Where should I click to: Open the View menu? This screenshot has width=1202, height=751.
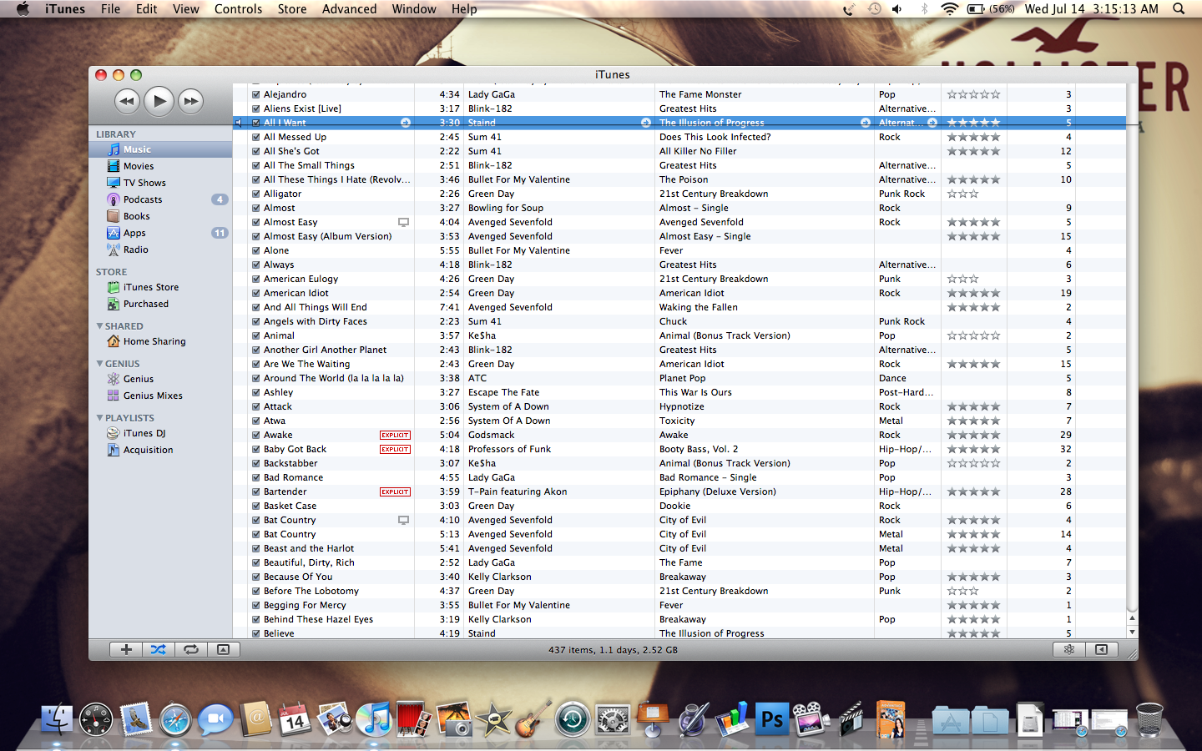[x=185, y=9]
